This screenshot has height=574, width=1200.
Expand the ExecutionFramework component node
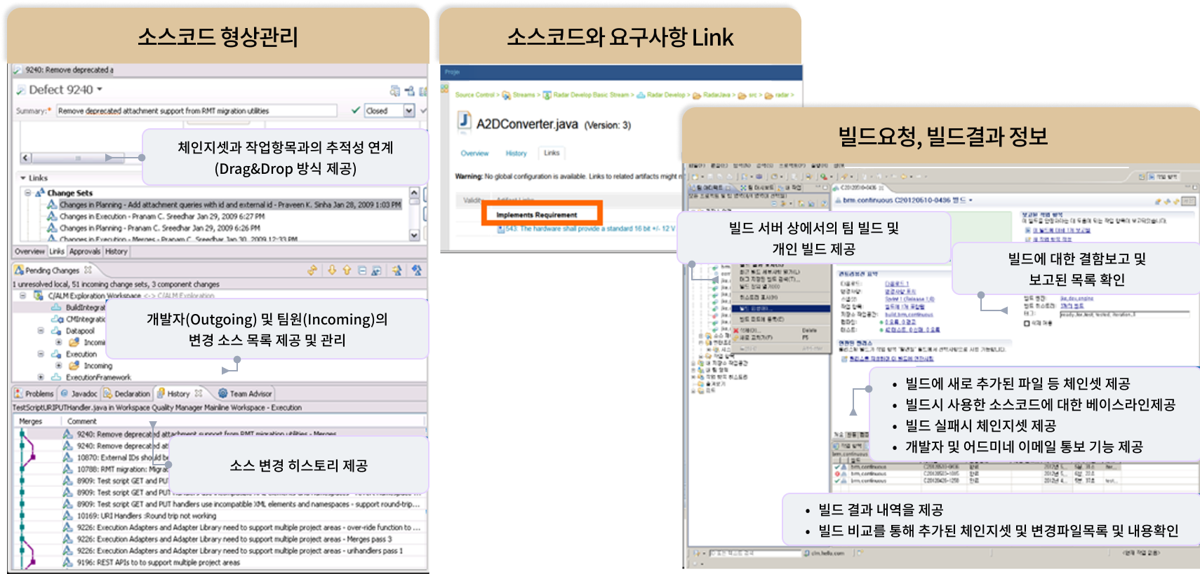click(x=41, y=377)
